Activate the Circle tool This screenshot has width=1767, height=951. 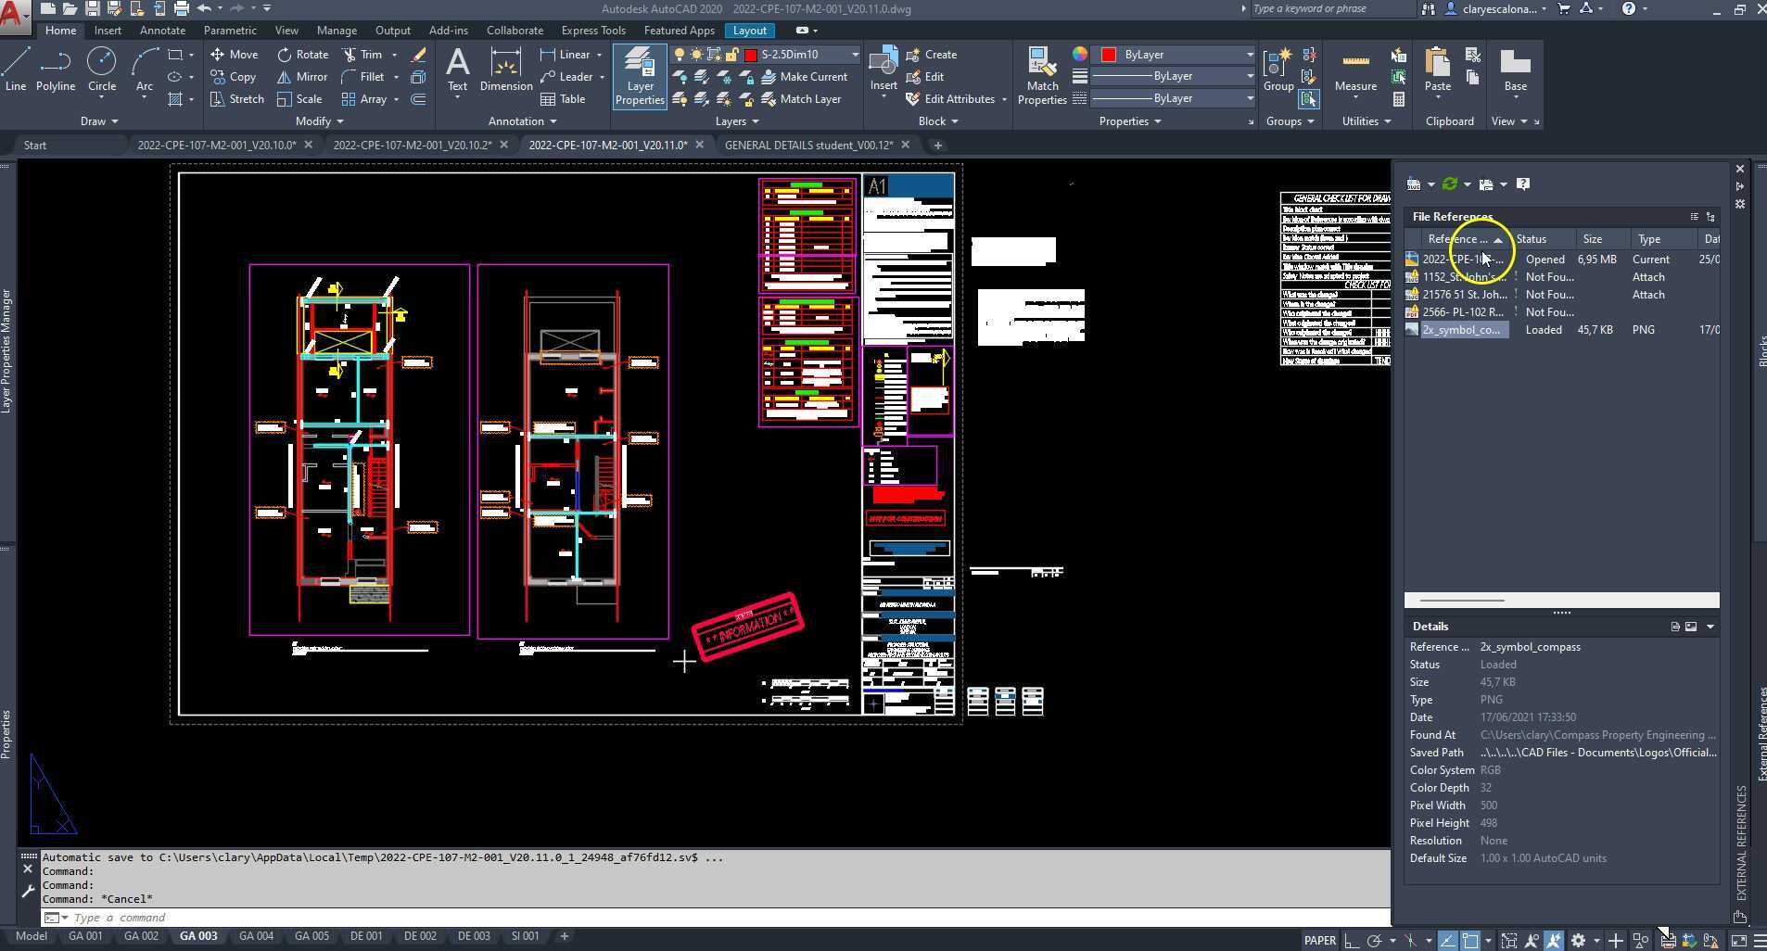pos(102,70)
